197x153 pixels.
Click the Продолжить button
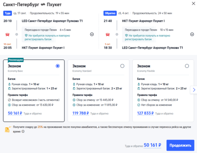click(180, 145)
